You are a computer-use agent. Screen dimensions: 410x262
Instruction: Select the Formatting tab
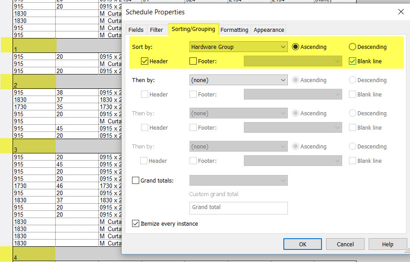click(234, 30)
